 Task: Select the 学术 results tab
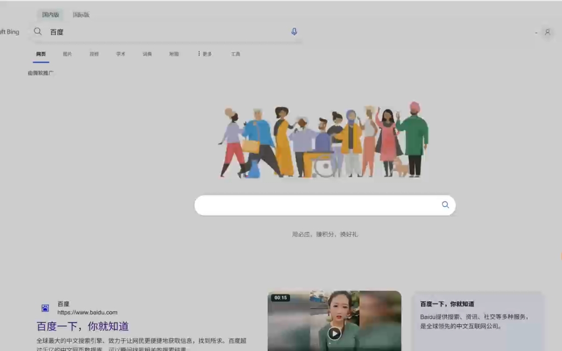[120, 54]
